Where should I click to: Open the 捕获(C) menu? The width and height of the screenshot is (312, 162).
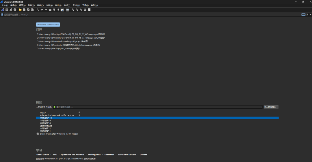click(40, 5)
